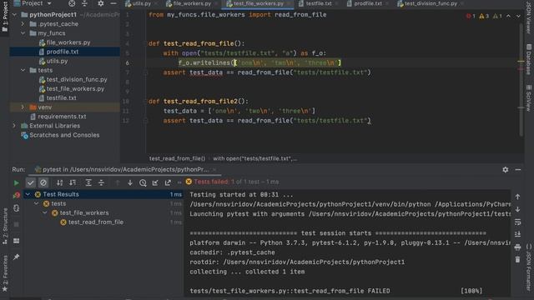Jump to next failed test arrow
This screenshot has height=300, width=534.
tap(130, 182)
